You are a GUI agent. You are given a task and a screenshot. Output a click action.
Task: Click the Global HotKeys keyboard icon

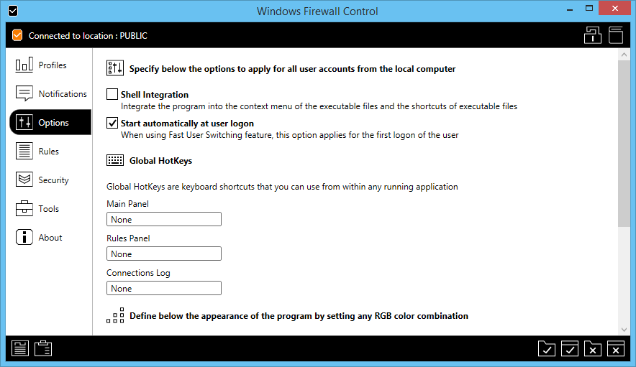[x=115, y=160]
